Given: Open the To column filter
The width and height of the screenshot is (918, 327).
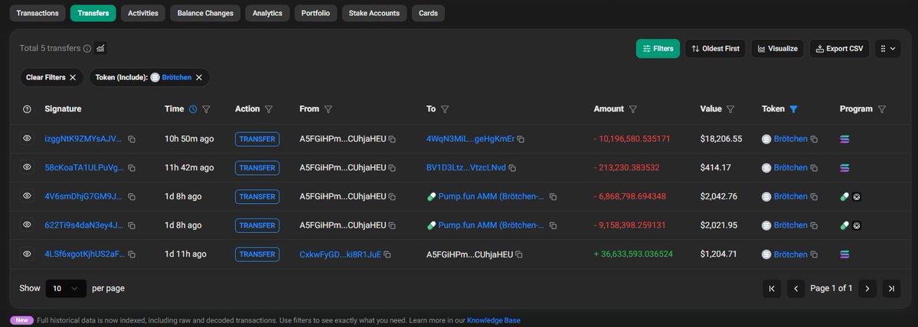Looking at the screenshot, I should [x=445, y=109].
